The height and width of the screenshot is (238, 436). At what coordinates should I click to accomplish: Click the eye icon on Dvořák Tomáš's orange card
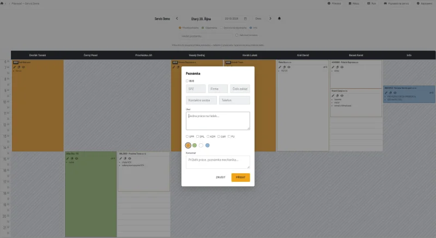point(23,67)
